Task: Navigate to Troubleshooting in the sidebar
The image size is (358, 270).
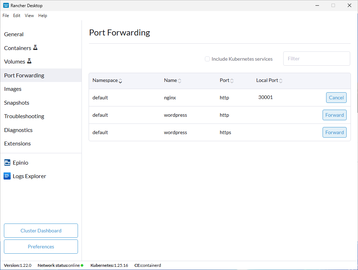Action: [24, 116]
